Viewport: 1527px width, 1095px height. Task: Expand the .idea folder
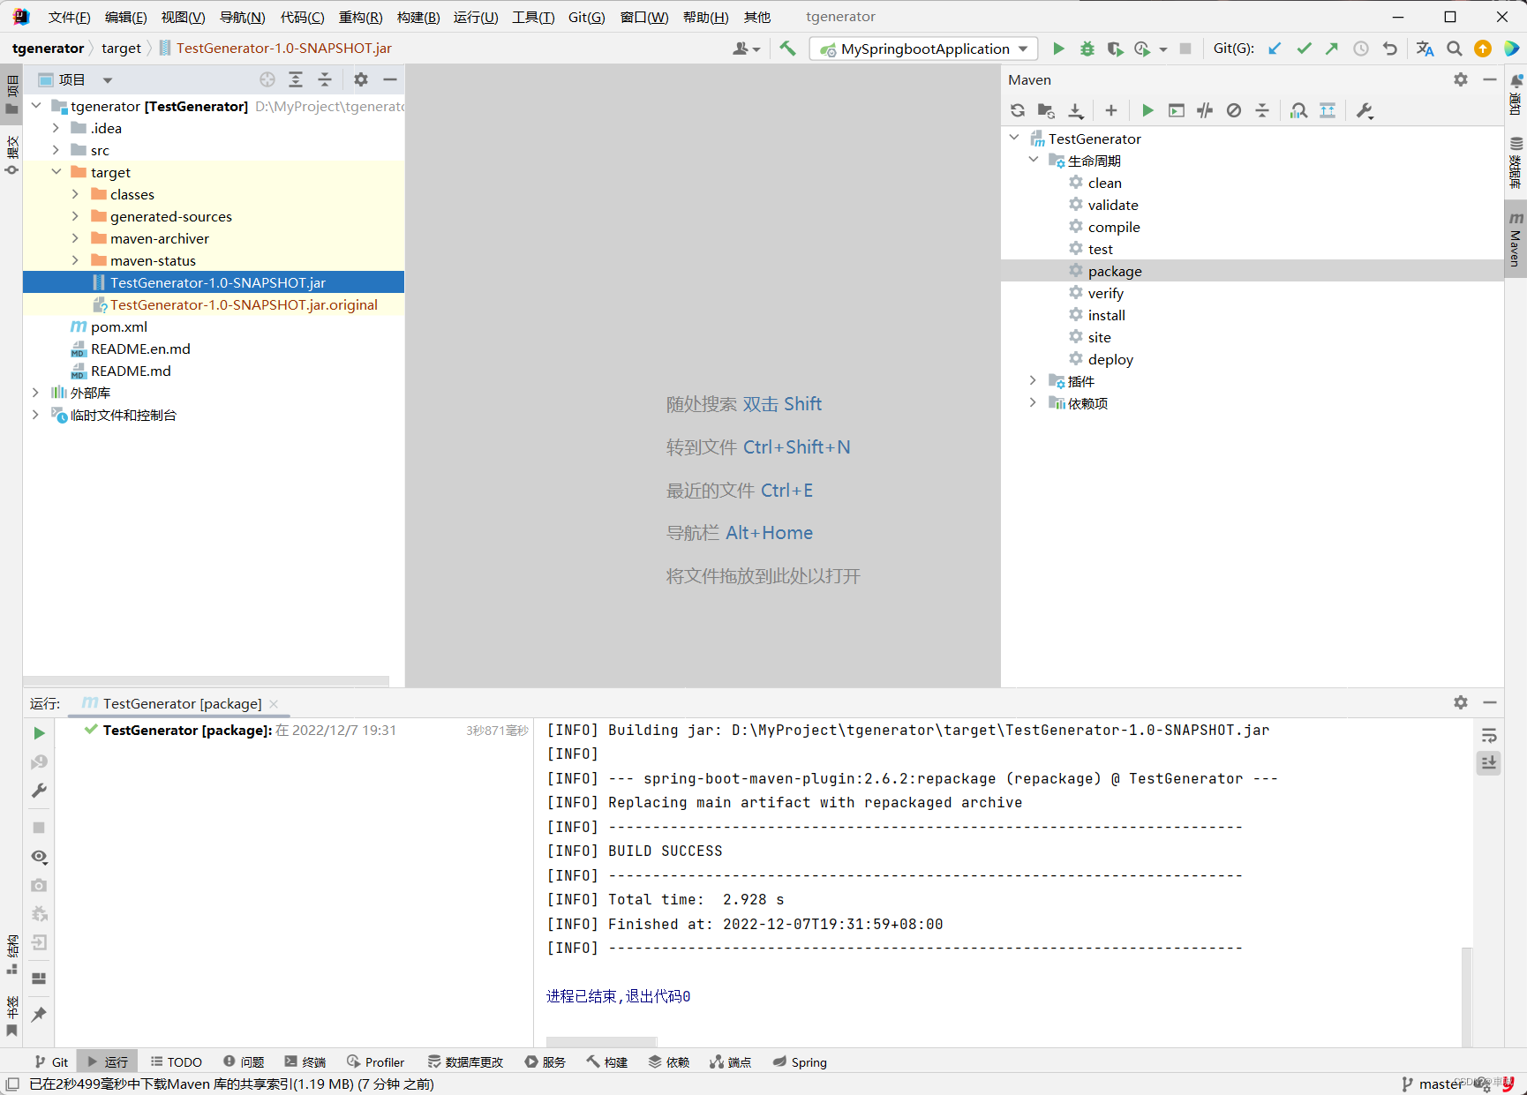(56, 128)
